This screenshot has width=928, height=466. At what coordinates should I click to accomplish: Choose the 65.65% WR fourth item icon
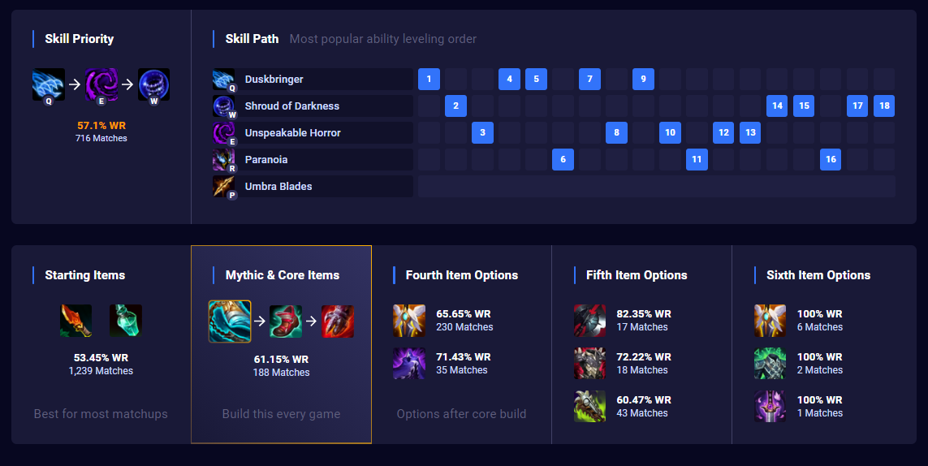click(409, 321)
